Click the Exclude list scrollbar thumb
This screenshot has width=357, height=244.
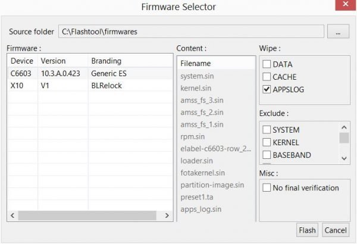[344, 138]
